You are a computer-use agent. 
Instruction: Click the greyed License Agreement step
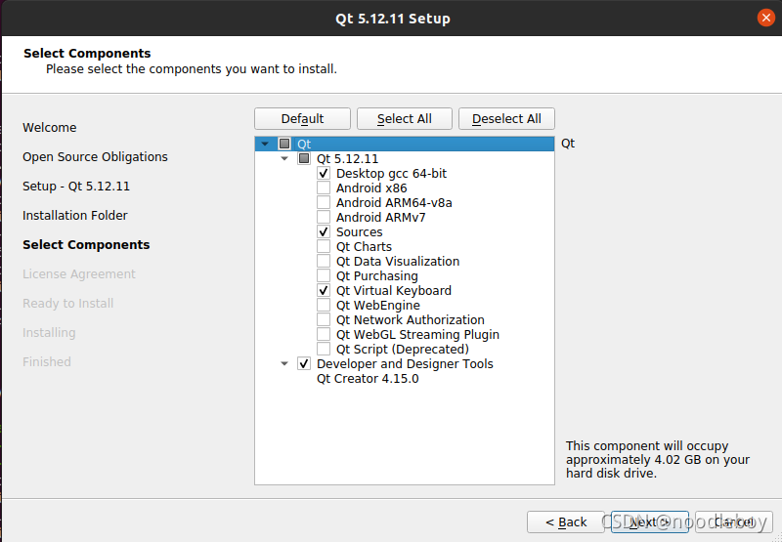(x=79, y=274)
